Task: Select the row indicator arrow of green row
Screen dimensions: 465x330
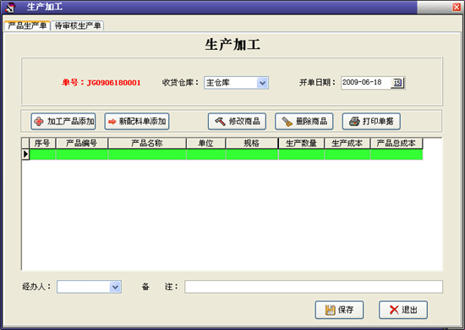Action: pyautogui.click(x=25, y=154)
